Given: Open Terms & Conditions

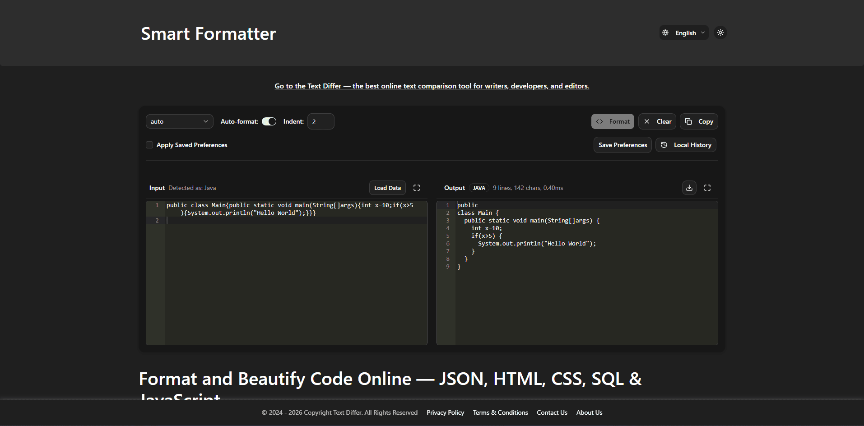Looking at the screenshot, I should (500, 412).
